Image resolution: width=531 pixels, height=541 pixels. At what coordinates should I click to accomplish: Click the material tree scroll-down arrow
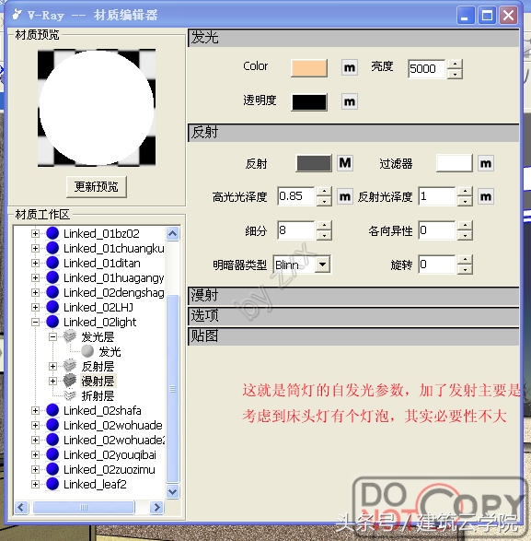click(x=173, y=491)
